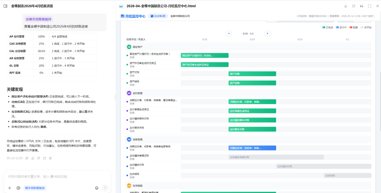Click the blue 当期应收单 in-progress bar
This screenshot has height=193, width=381.
[x=252, y=148]
